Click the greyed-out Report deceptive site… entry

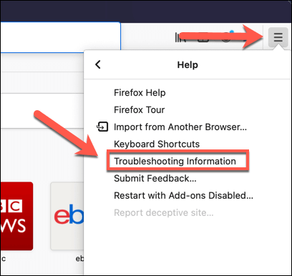[x=164, y=213]
